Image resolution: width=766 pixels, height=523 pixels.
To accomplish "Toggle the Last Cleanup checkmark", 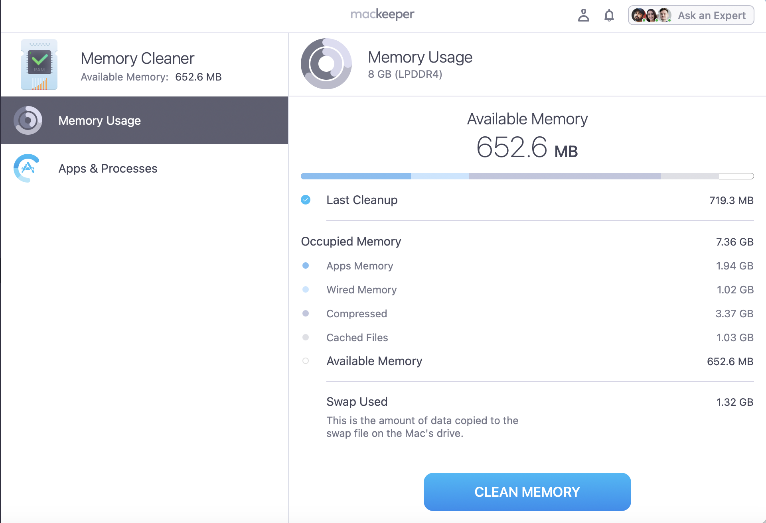I will [306, 200].
